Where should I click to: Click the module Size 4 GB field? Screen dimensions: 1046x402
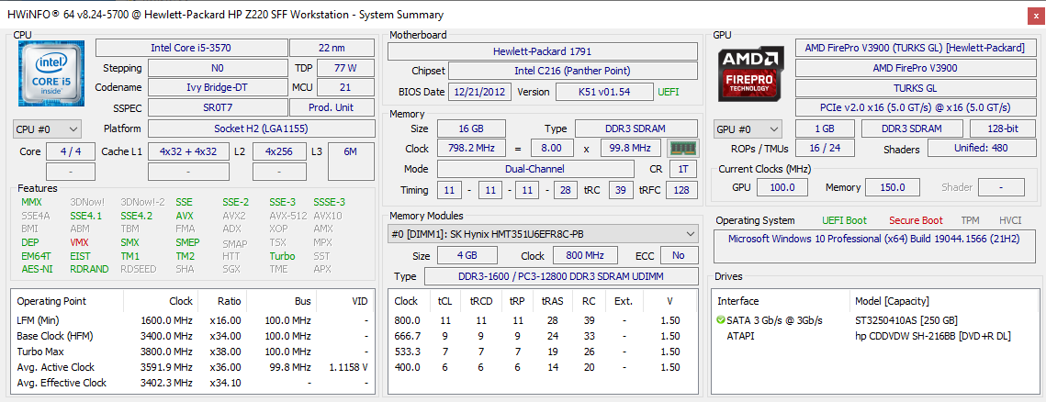467,255
